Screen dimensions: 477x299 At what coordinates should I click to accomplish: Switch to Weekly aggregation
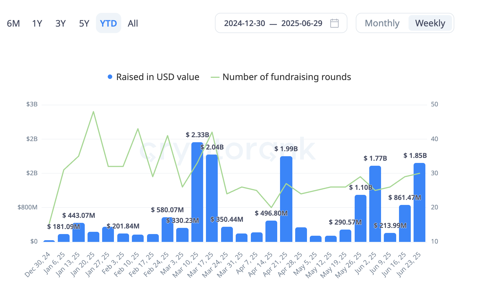[430, 23]
